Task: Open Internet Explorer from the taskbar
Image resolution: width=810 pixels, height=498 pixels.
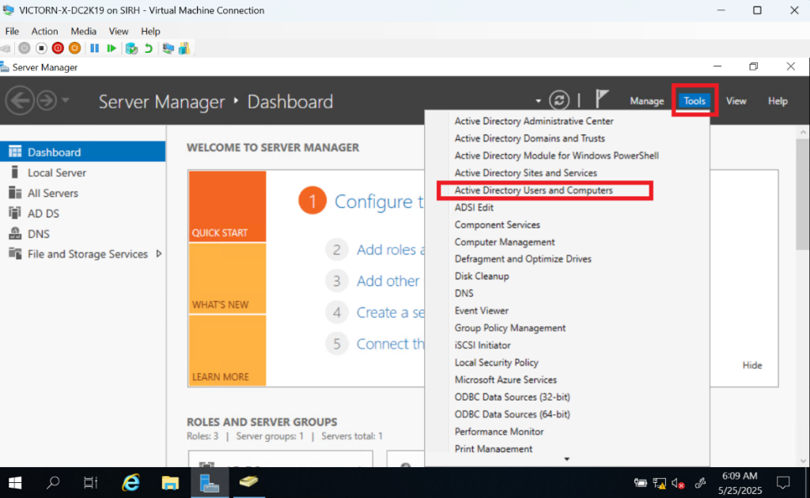Action: point(131,482)
